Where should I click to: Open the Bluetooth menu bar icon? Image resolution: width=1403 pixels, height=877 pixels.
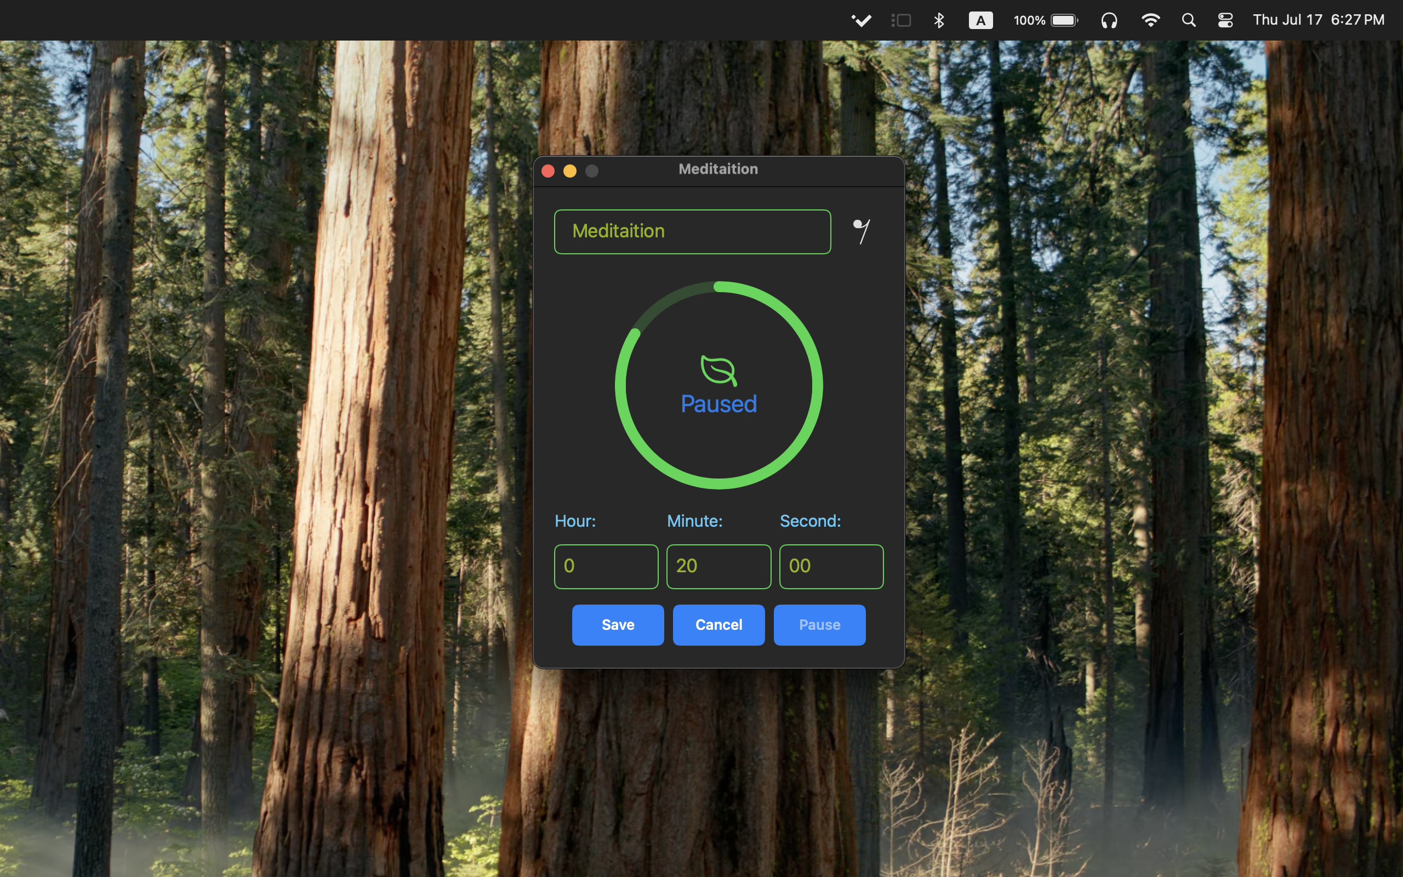tap(939, 20)
